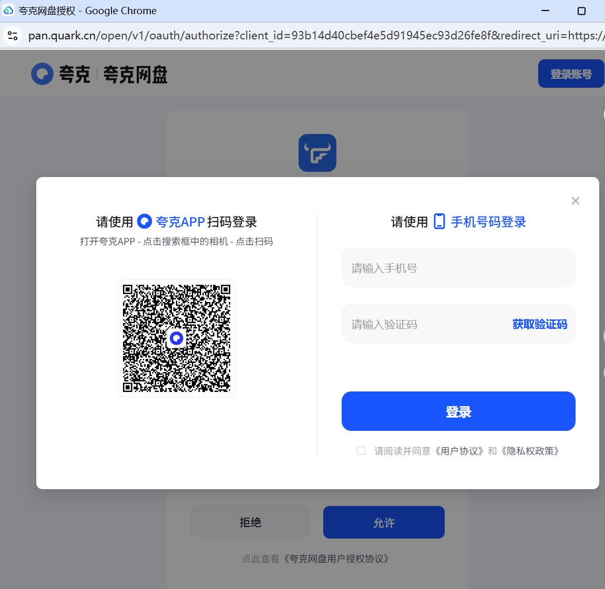This screenshot has height=589, width=605.
Task: Tick the agreement checkbox below login
Action: pyautogui.click(x=361, y=450)
